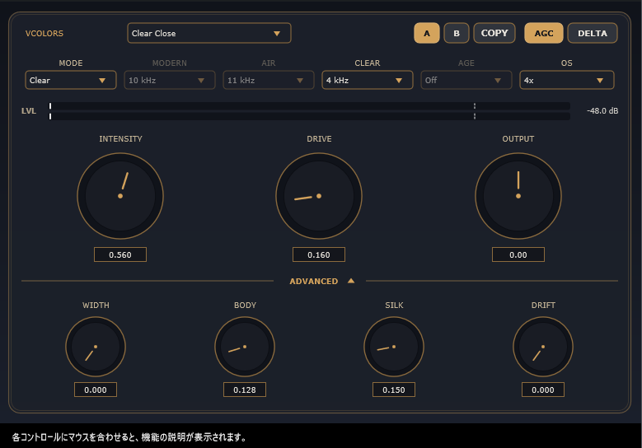Open the Clear Close preset dropdown
The width and height of the screenshot is (642, 448).
[209, 33]
